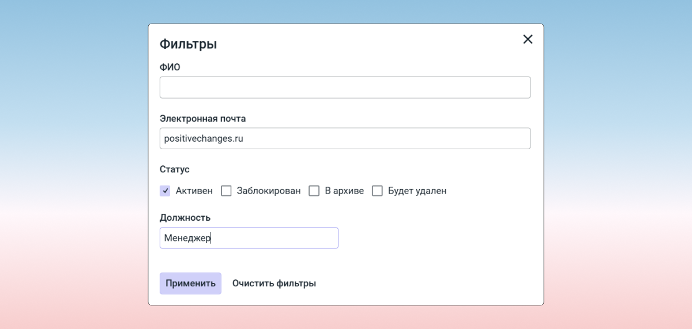Click the В архиве label text

click(344, 191)
